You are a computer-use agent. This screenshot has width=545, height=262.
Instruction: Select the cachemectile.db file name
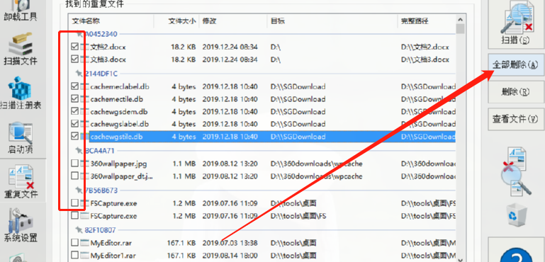tap(116, 99)
